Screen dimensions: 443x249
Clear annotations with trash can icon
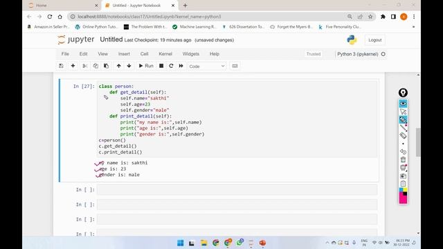point(403,160)
